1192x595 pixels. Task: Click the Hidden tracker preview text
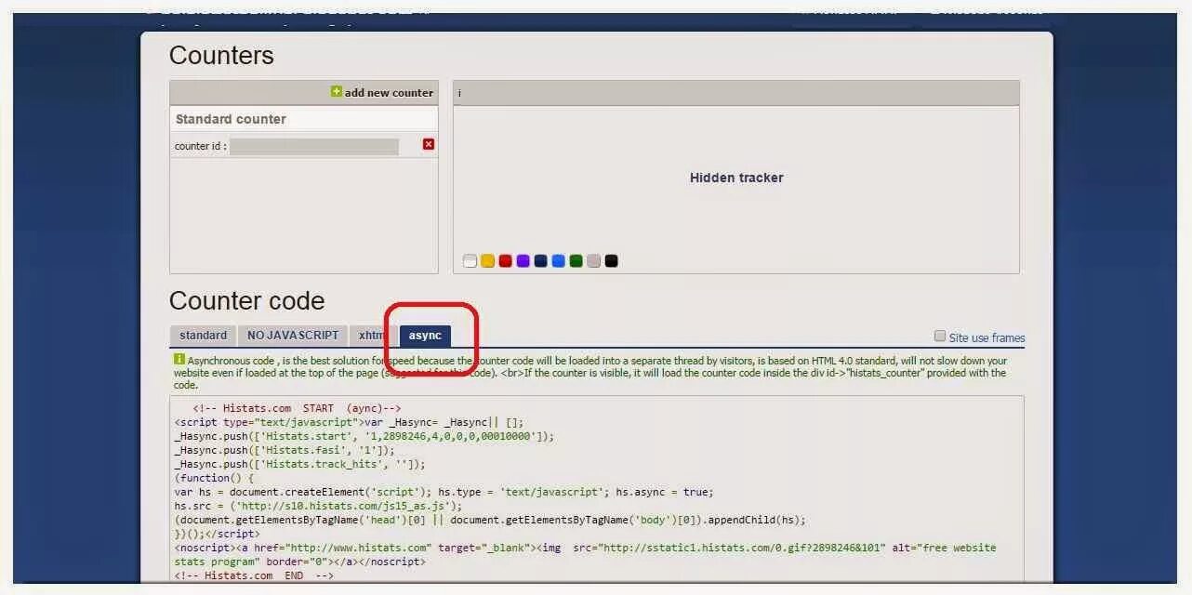pos(736,178)
